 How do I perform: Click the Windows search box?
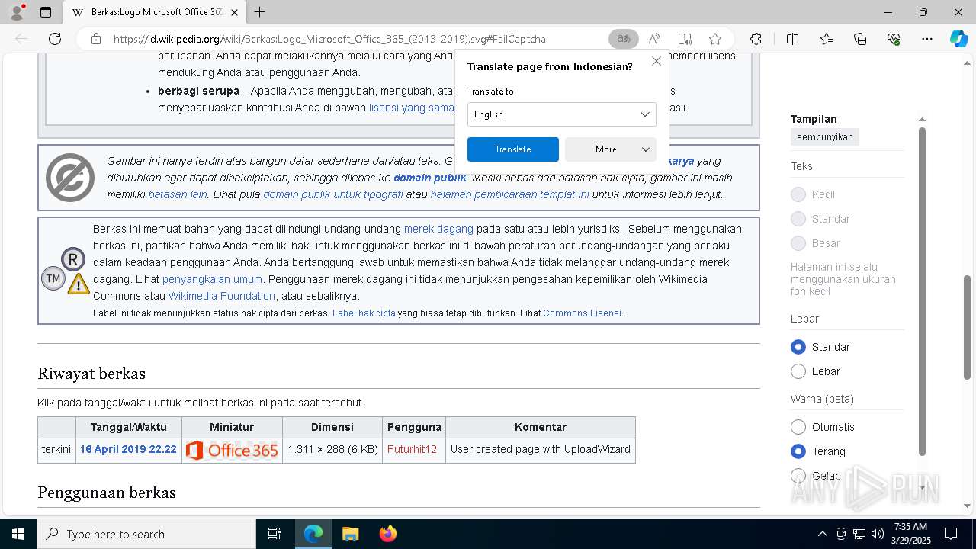tap(146, 534)
